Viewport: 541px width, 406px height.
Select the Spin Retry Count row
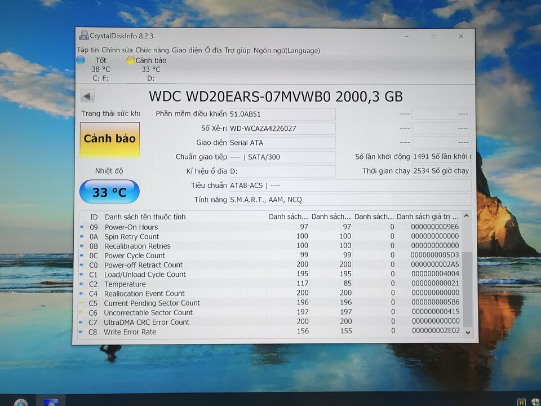tap(270, 236)
